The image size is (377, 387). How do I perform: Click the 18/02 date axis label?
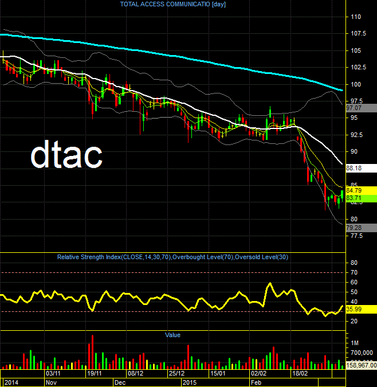click(300, 373)
